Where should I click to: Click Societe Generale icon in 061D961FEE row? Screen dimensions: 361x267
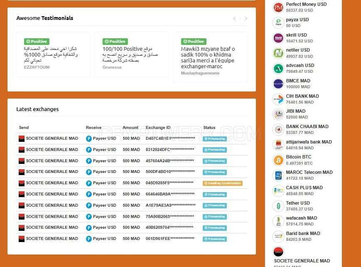click(x=22, y=239)
